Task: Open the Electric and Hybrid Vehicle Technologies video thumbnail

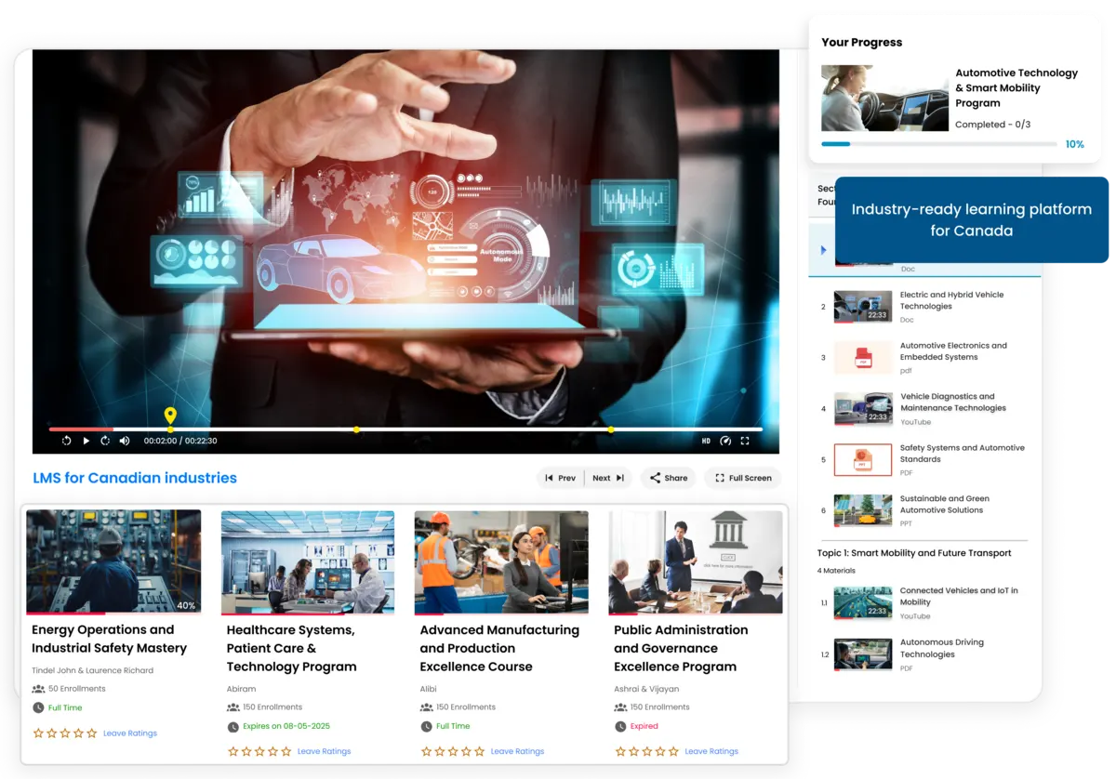Action: point(862,307)
